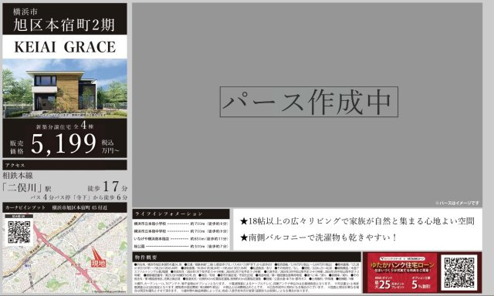Screen dimensions: 494x296
Task: Click the 約850m (徒歩約11分) row
Action: click(181, 239)
